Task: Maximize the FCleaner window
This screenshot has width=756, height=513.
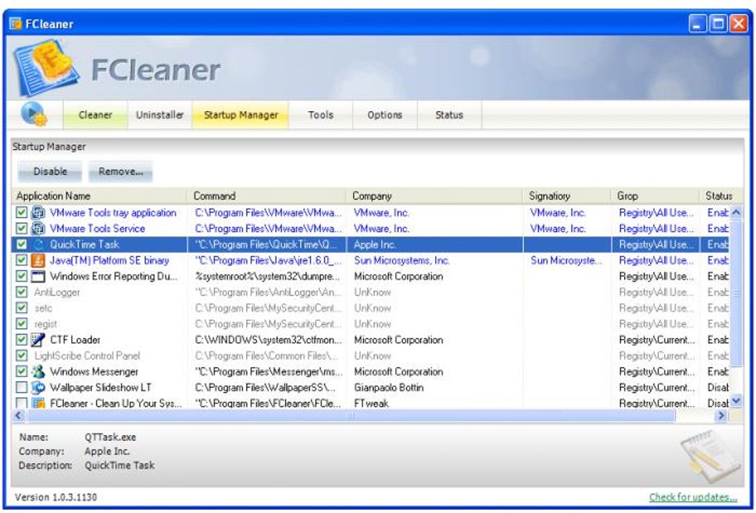Action: 718,24
